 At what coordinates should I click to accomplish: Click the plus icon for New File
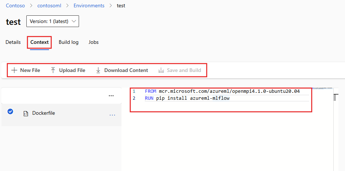tap(14, 70)
